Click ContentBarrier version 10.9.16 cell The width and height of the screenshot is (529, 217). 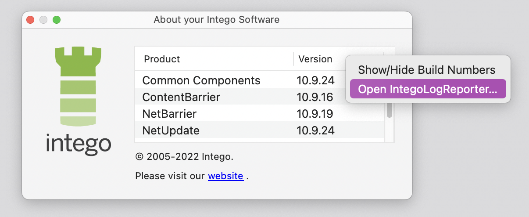pyautogui.click(x=315, y=97)
